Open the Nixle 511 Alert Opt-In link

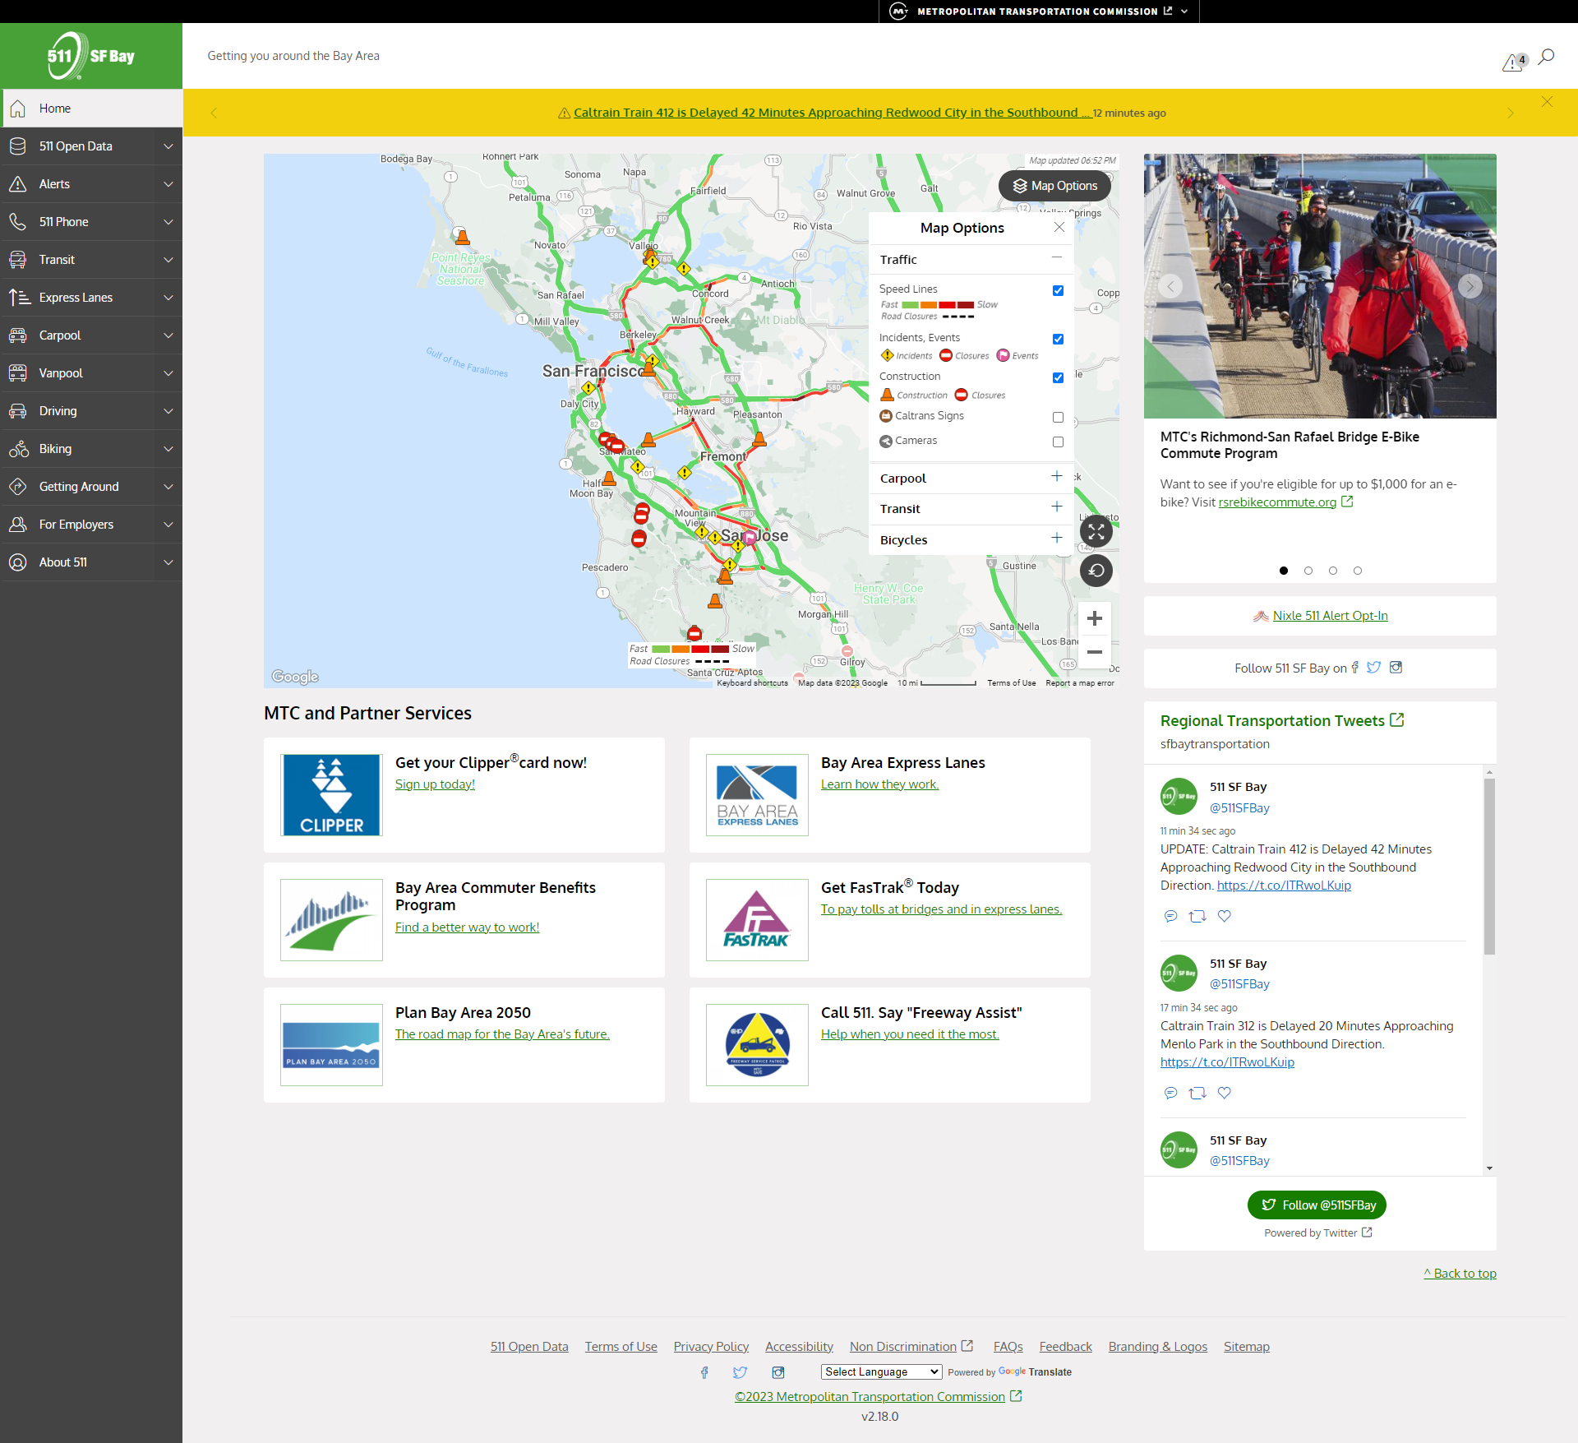coord(1329,616)
